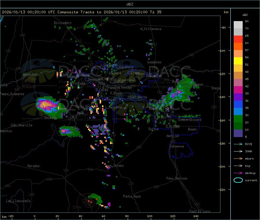Click the 'Paso_Barroso' map label
This screenshot has width=260, height=220.
tap(177, 178)
